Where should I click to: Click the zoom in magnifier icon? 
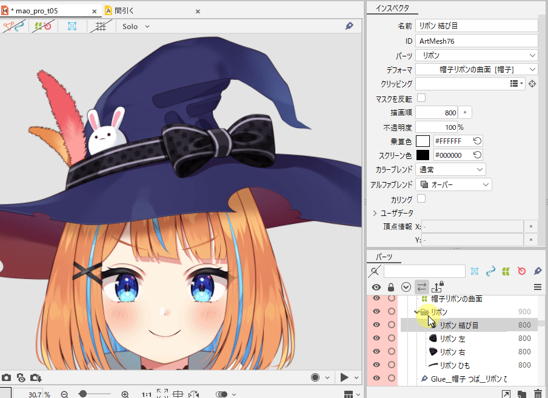125,394
